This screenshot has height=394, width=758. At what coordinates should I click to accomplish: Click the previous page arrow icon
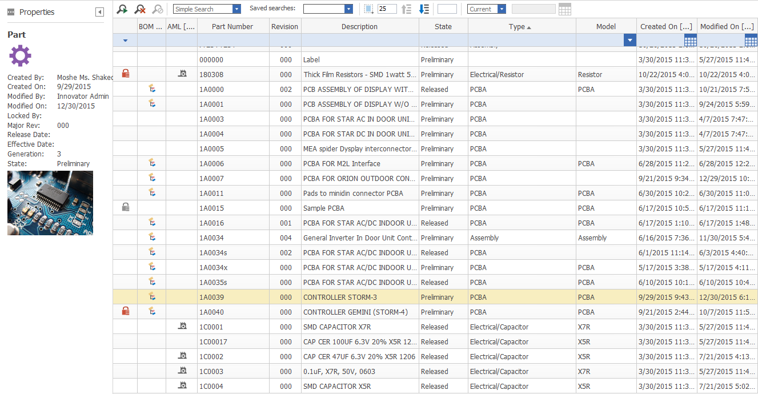pyautogui.click(x=406, y=9)
